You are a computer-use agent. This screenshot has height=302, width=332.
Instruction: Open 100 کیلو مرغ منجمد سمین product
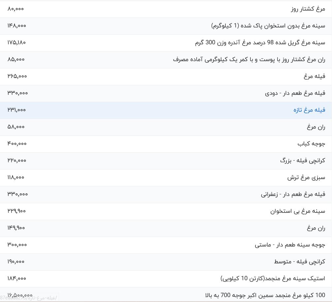[265, 295]
